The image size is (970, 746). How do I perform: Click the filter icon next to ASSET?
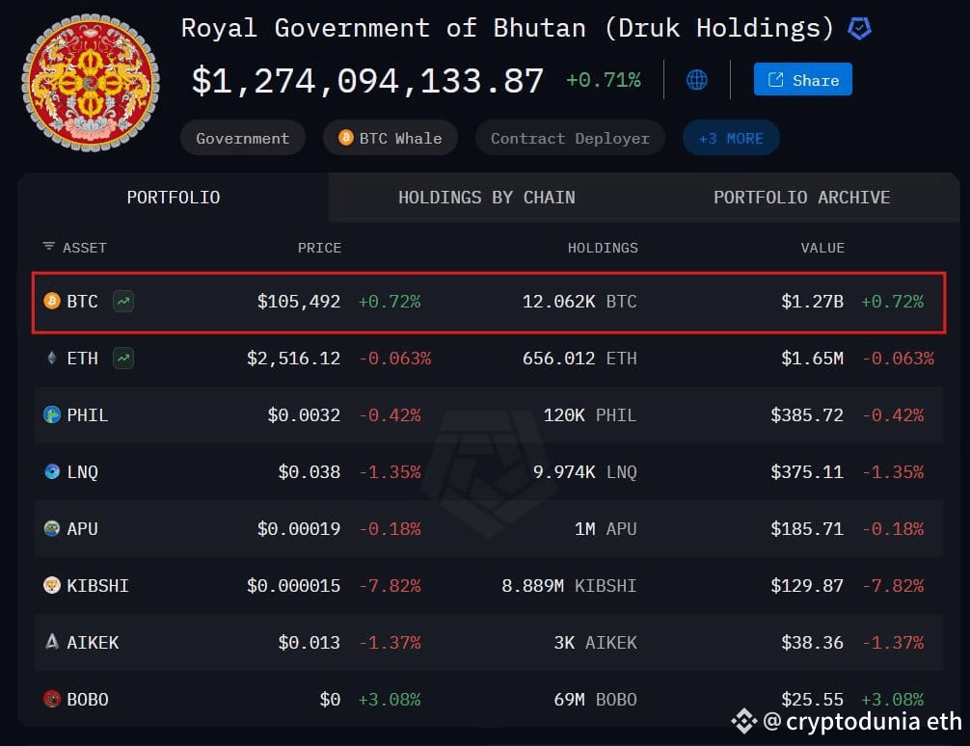[x=48, y=247]
